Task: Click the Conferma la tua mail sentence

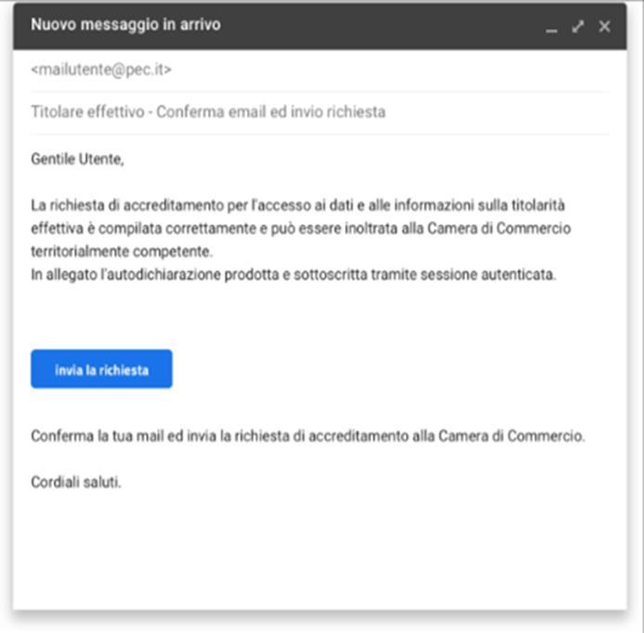Action: coord(308,436)
